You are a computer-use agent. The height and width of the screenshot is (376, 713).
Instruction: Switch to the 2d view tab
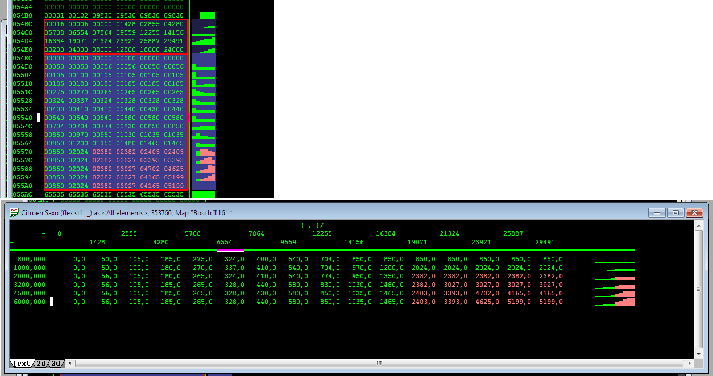[41, 364]
